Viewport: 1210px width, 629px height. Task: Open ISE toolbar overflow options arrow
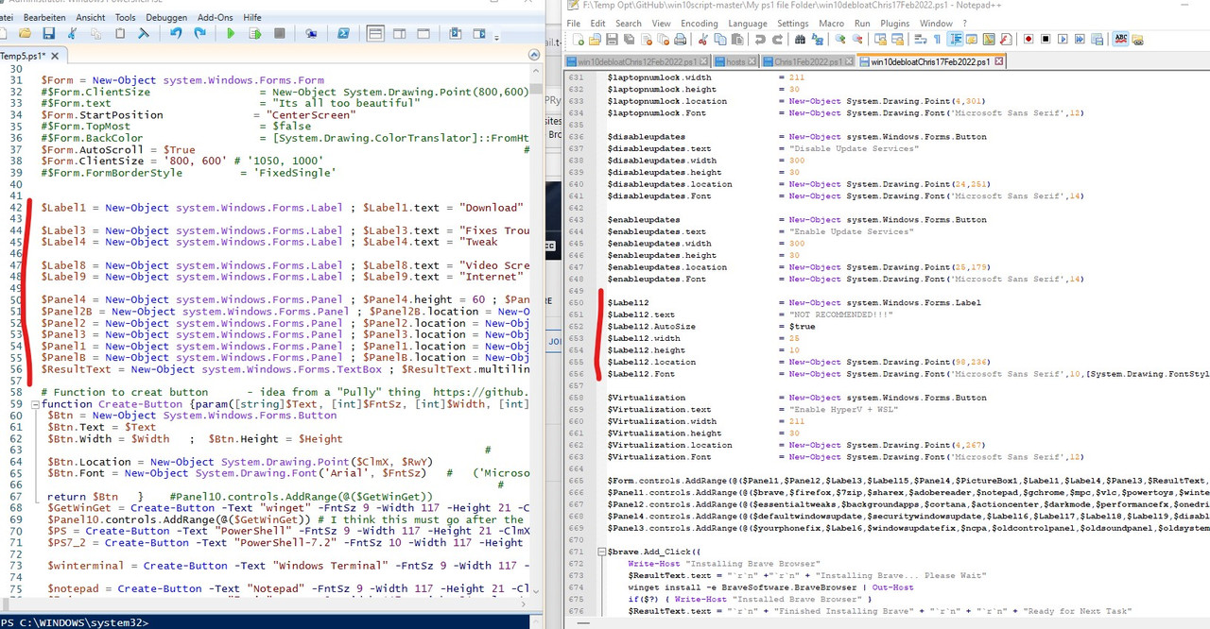click(497, 38)
